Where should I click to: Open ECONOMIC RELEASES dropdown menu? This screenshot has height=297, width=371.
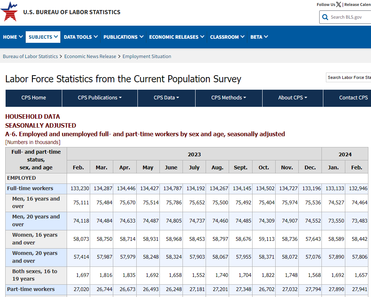[x=177, y=37]
